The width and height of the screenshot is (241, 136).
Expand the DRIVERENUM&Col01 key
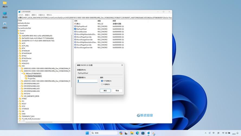coord(20,84)
